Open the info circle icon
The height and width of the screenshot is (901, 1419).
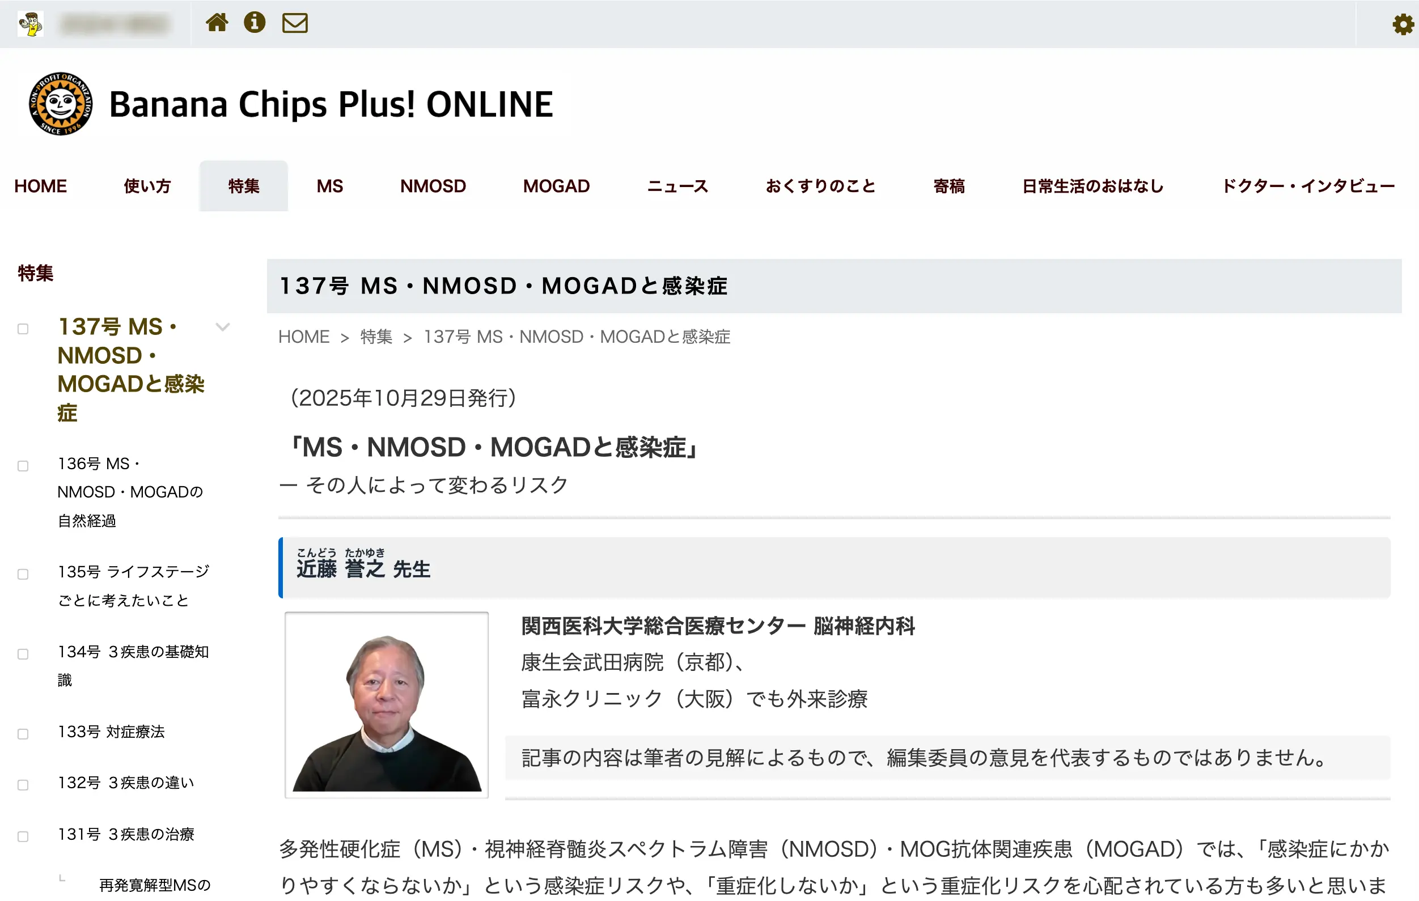point(255,23)
